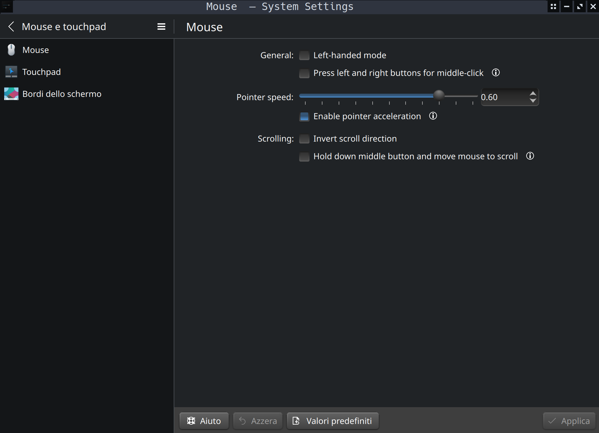Image resolution: width=599 pixels, height=433 pixels.
Task: Click info icon beside pointer acceleration
Action: pos(433,116)
